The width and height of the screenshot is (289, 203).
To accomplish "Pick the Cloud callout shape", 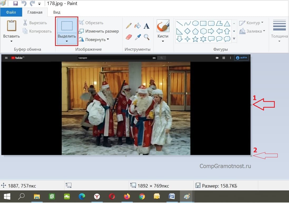I will click(x=227, y=39).
